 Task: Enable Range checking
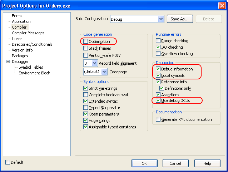click(158, 41)
